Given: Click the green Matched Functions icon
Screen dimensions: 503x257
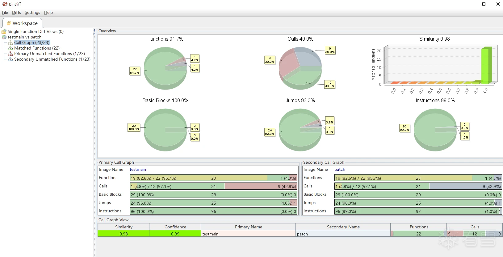Looking at the screenshot, I should tap(10, 48).
